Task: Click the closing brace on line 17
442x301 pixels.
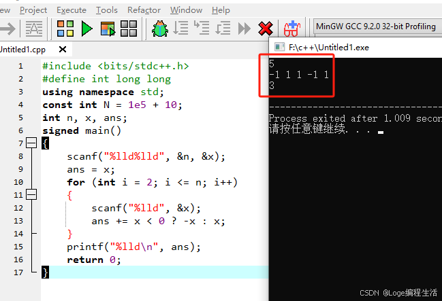Action: click(45, 272)
